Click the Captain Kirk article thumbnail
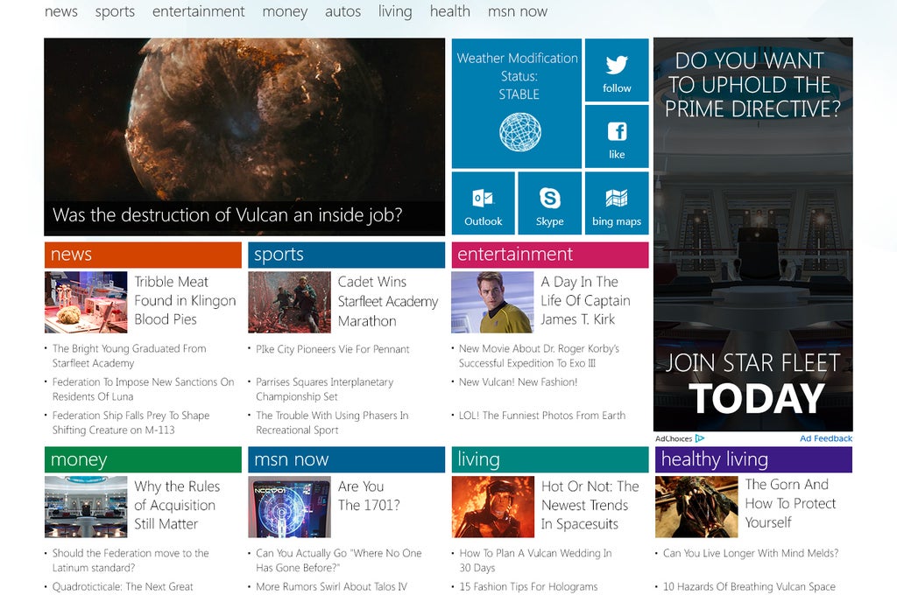897x595 pixels. 492,302
